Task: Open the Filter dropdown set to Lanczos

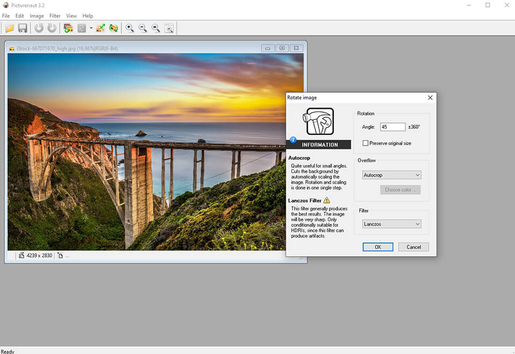Action: click(392, 223)
